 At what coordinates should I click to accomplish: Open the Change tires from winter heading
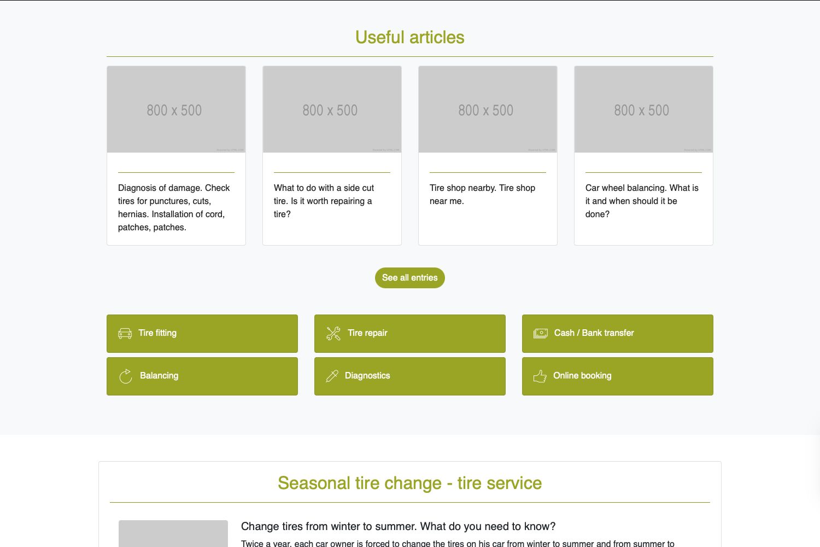[x=398, y=526]
